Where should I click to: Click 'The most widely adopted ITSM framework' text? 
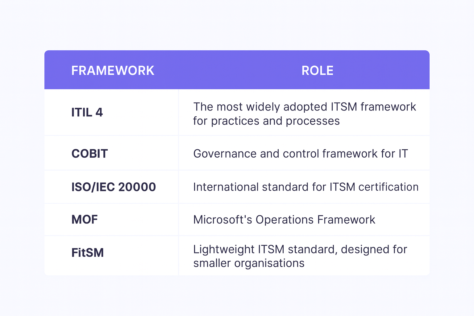[304, 107]
